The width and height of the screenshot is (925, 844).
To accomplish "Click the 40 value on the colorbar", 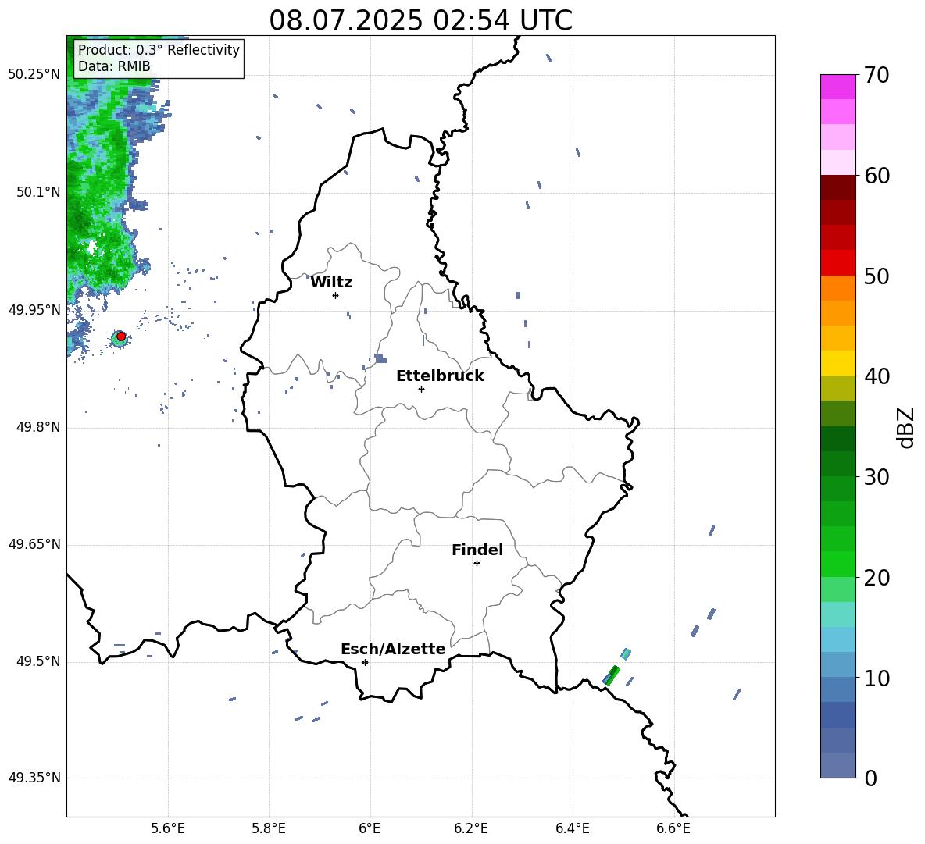I will pos(877,376).
